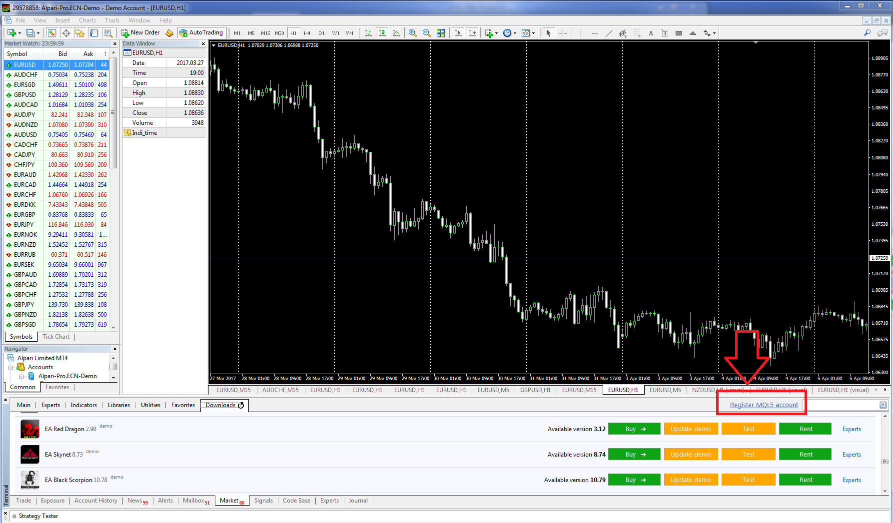This screenshot has width=893, height=523.
Task: Toggle the Data Window toolbar icon
Action: [65, 33]
